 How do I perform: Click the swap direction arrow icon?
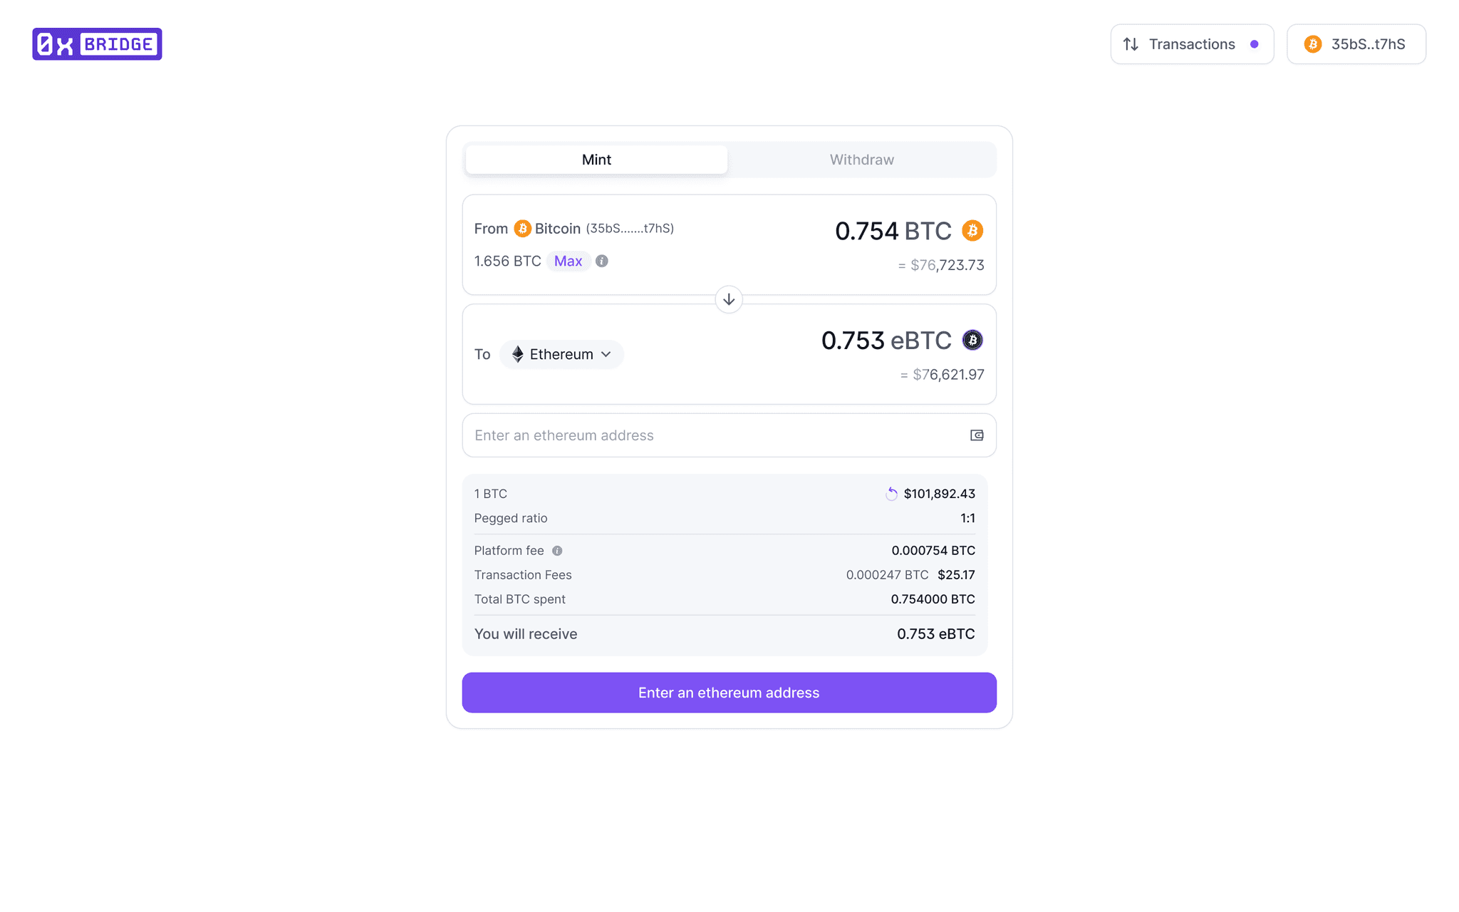729,299
